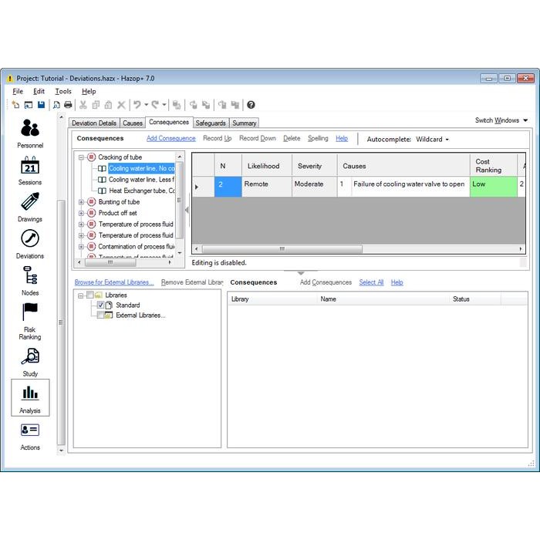The image size is (540, 540).
Task: Open the Redo history dropdown arrow
Action: 164,105
